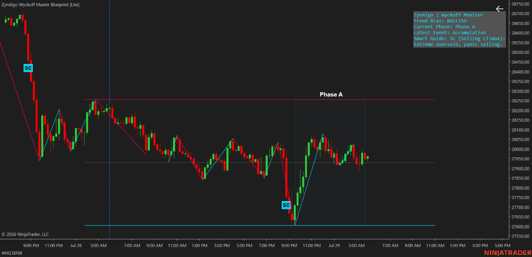The width and height of the screenshot is (532, 257).
Task: Click the 28250.00 price axis label
Action: click(x=520, y=101)
